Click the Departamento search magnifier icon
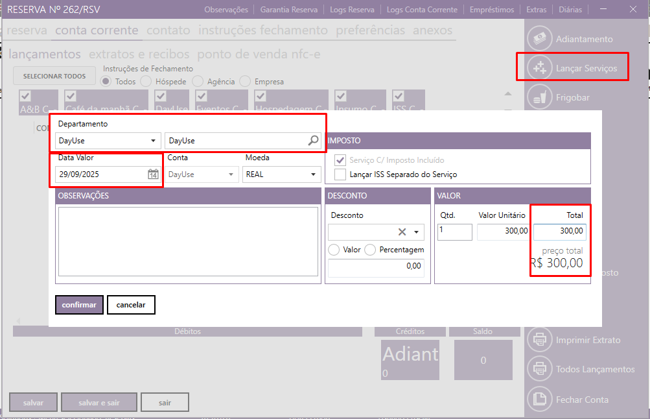 click(313, 140)
